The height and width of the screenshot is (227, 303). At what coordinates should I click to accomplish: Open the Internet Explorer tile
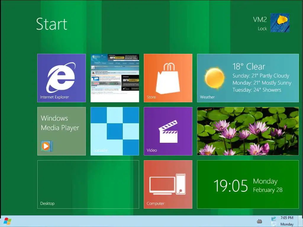pyautogui.click(x=62, y=78)
